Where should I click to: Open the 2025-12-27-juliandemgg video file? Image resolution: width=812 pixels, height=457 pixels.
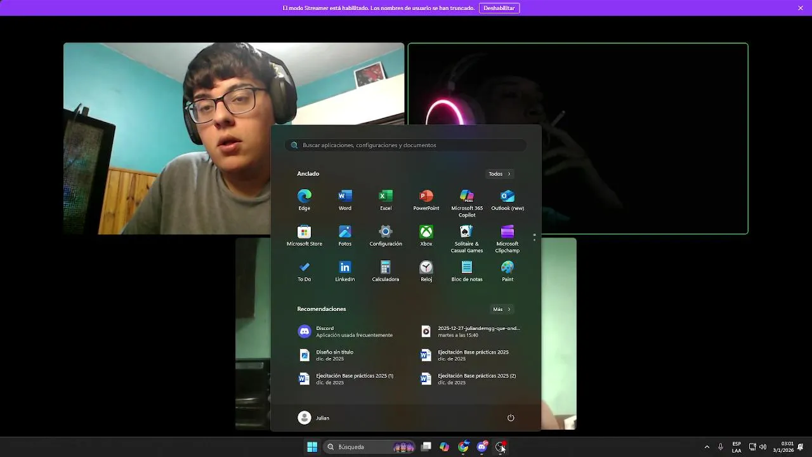click(x=471, y=331)
